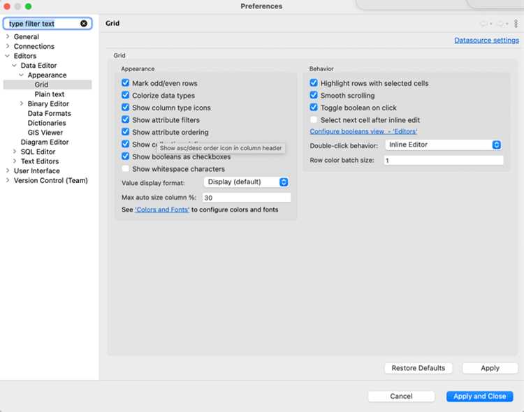Follow the 'Colors and Fonts' link
Screen dimensions: 524x412
pos(162,209)
